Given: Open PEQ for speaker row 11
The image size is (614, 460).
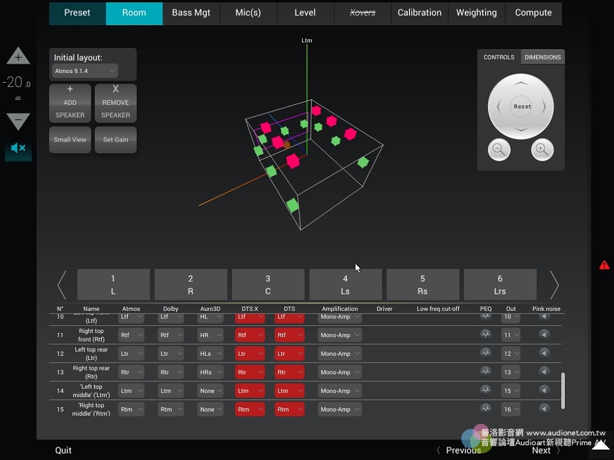Looking at the screenshot, I should coord(486,335).
